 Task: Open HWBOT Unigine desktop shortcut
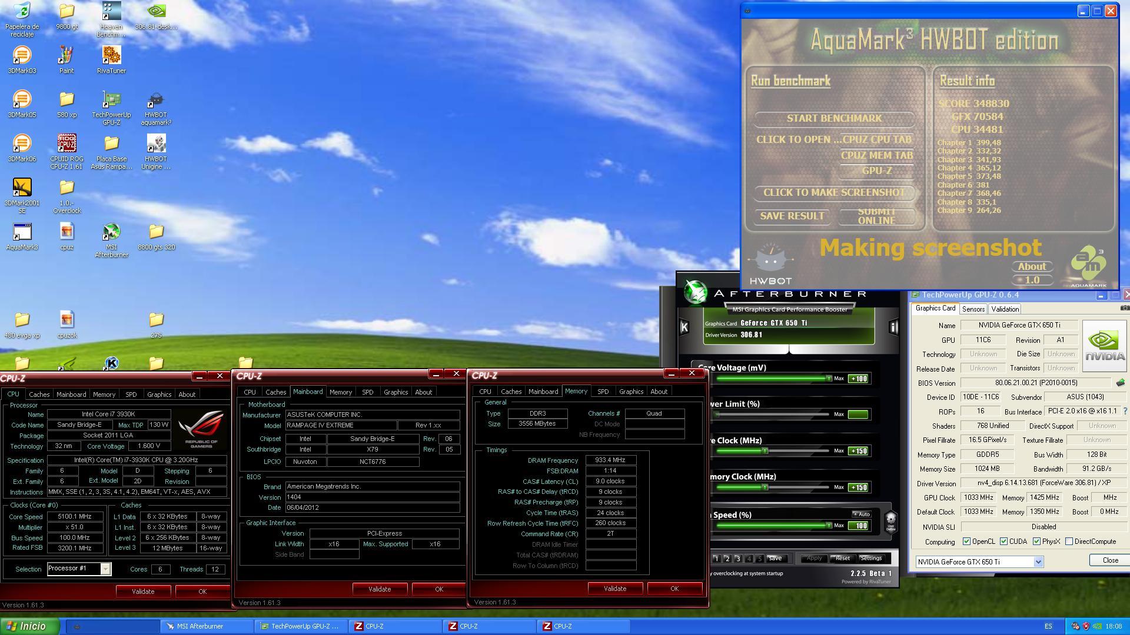[x=156, y=152]
